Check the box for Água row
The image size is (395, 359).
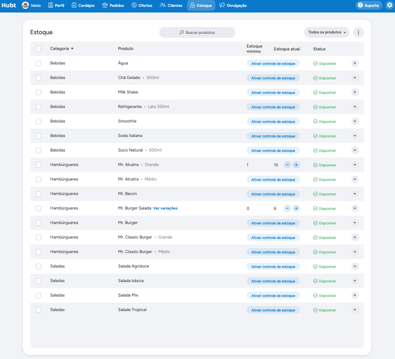[39, 63]
